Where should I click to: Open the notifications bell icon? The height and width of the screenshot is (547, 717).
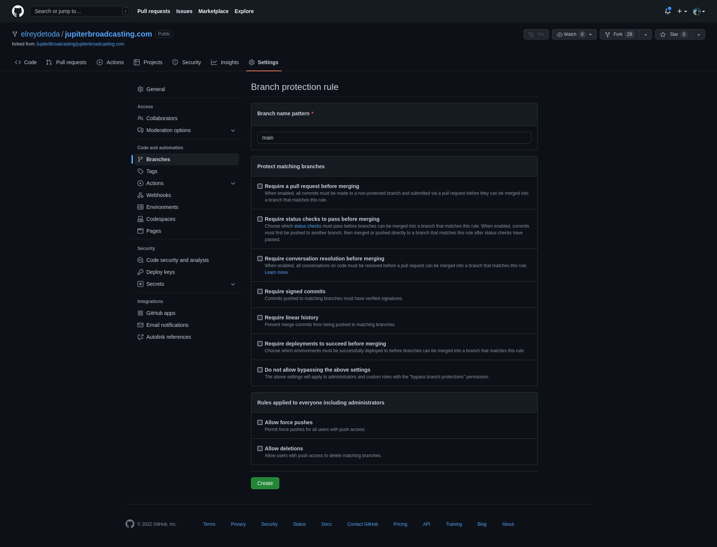(x=668, y=11)
